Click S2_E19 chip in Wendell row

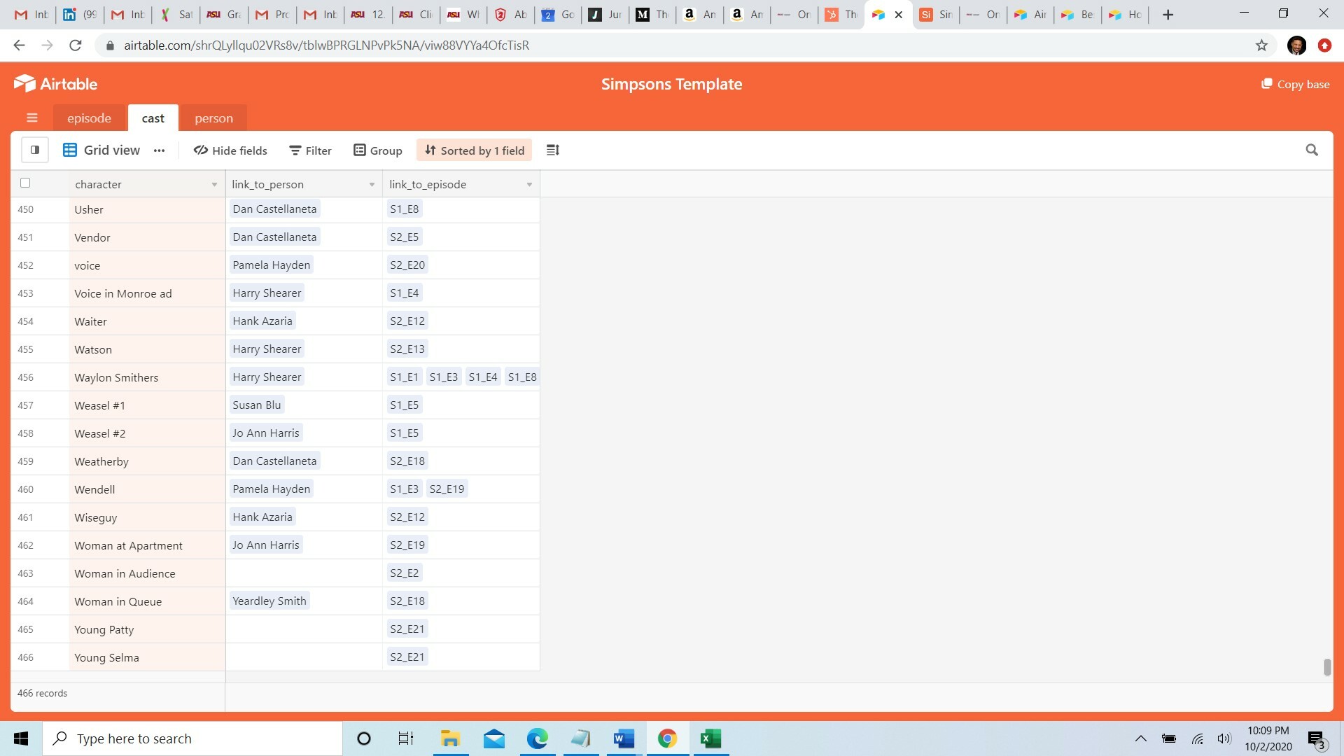(447, 489)
